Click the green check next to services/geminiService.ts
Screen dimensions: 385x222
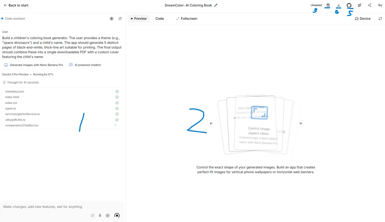117,114
